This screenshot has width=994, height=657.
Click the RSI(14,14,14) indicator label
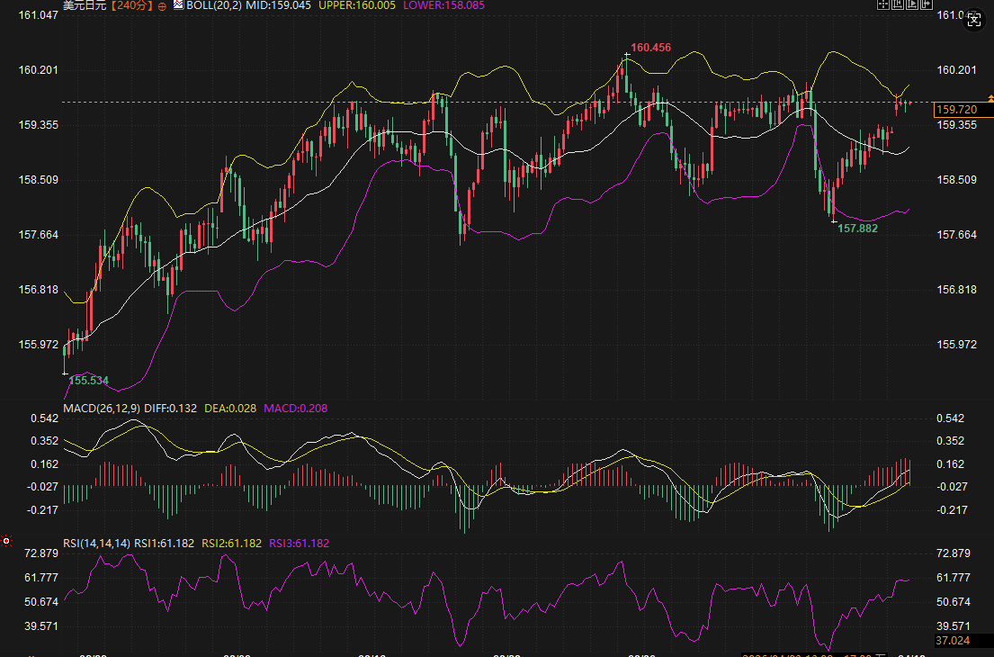tap(97, 544)
